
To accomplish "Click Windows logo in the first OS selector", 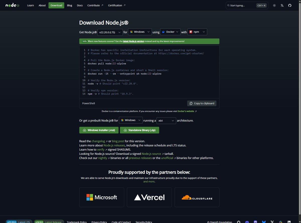I will (x=131, y=32).
